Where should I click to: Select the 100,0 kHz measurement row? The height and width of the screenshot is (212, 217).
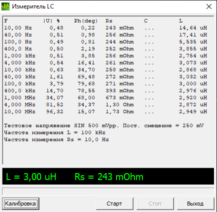tap(105, 84)
